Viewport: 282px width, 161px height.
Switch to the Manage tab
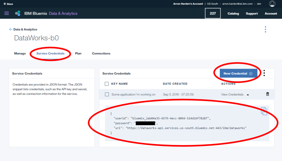click(x=20, y=53)
